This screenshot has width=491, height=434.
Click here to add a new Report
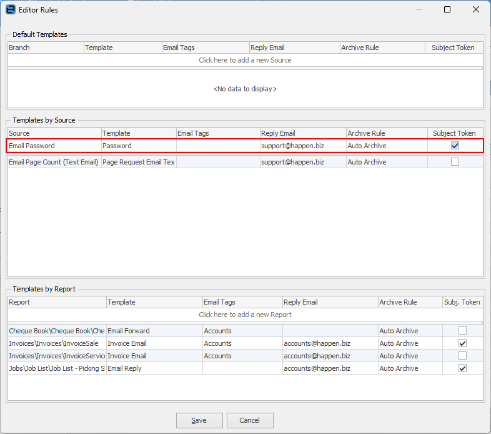click(x=245, y=315)
